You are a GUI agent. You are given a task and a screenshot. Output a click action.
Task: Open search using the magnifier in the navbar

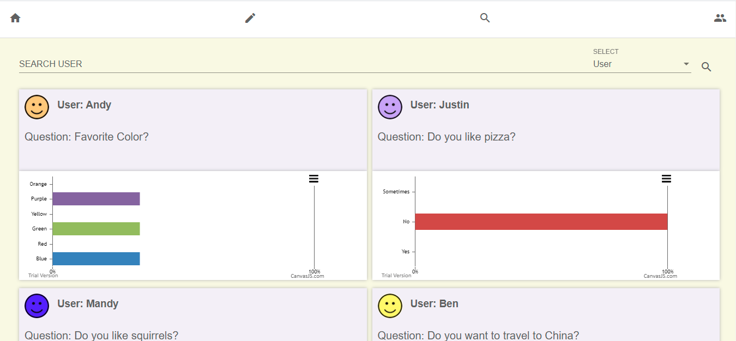pos(485,17)
